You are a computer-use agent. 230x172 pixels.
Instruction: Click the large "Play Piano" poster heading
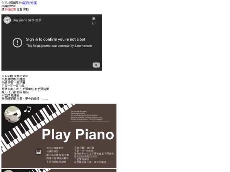point(78,135)
